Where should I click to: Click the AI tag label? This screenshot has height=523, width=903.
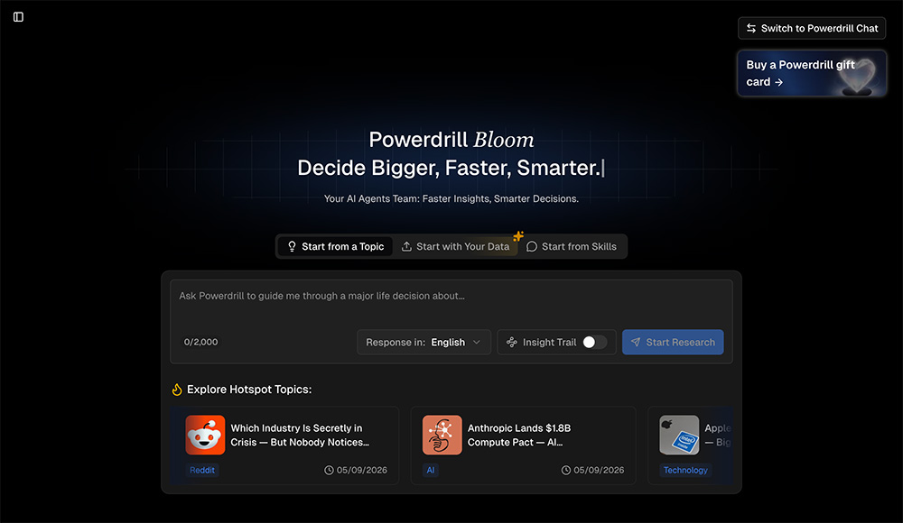point(430,470)
